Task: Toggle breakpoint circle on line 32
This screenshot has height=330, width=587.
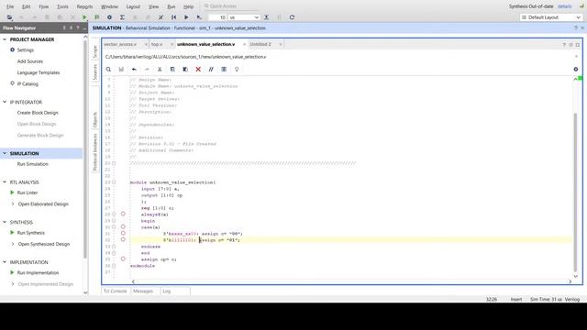Action: tap(123, 239)
